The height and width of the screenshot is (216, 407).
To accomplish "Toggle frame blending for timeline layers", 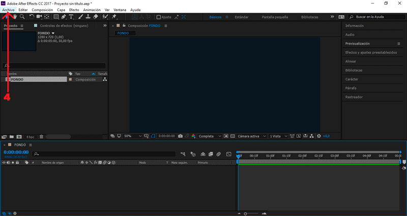I will coord(211,154).
